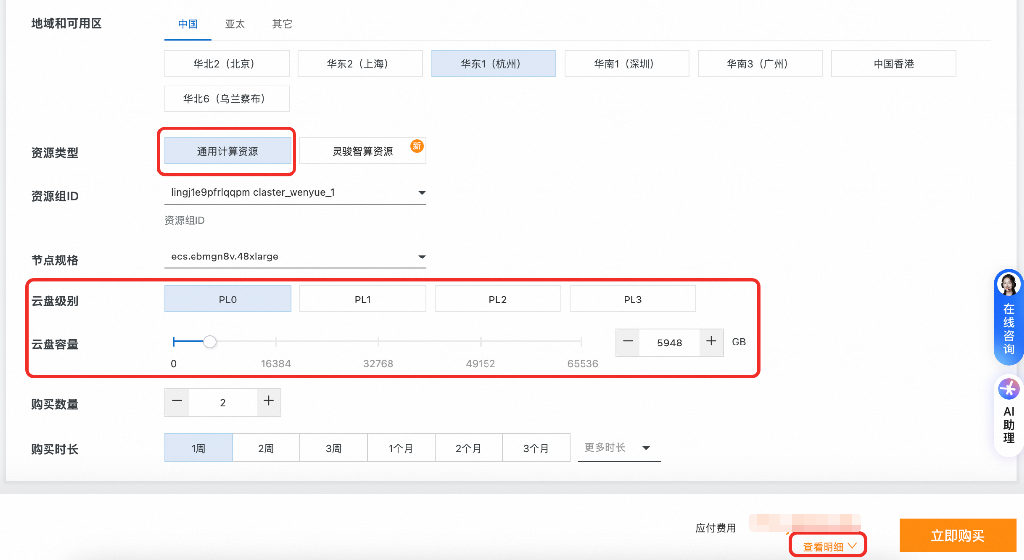Decrease purchase quantity with minus icon
The height and width of the screenshot is (560, 1024).
[x=177, y=401]
